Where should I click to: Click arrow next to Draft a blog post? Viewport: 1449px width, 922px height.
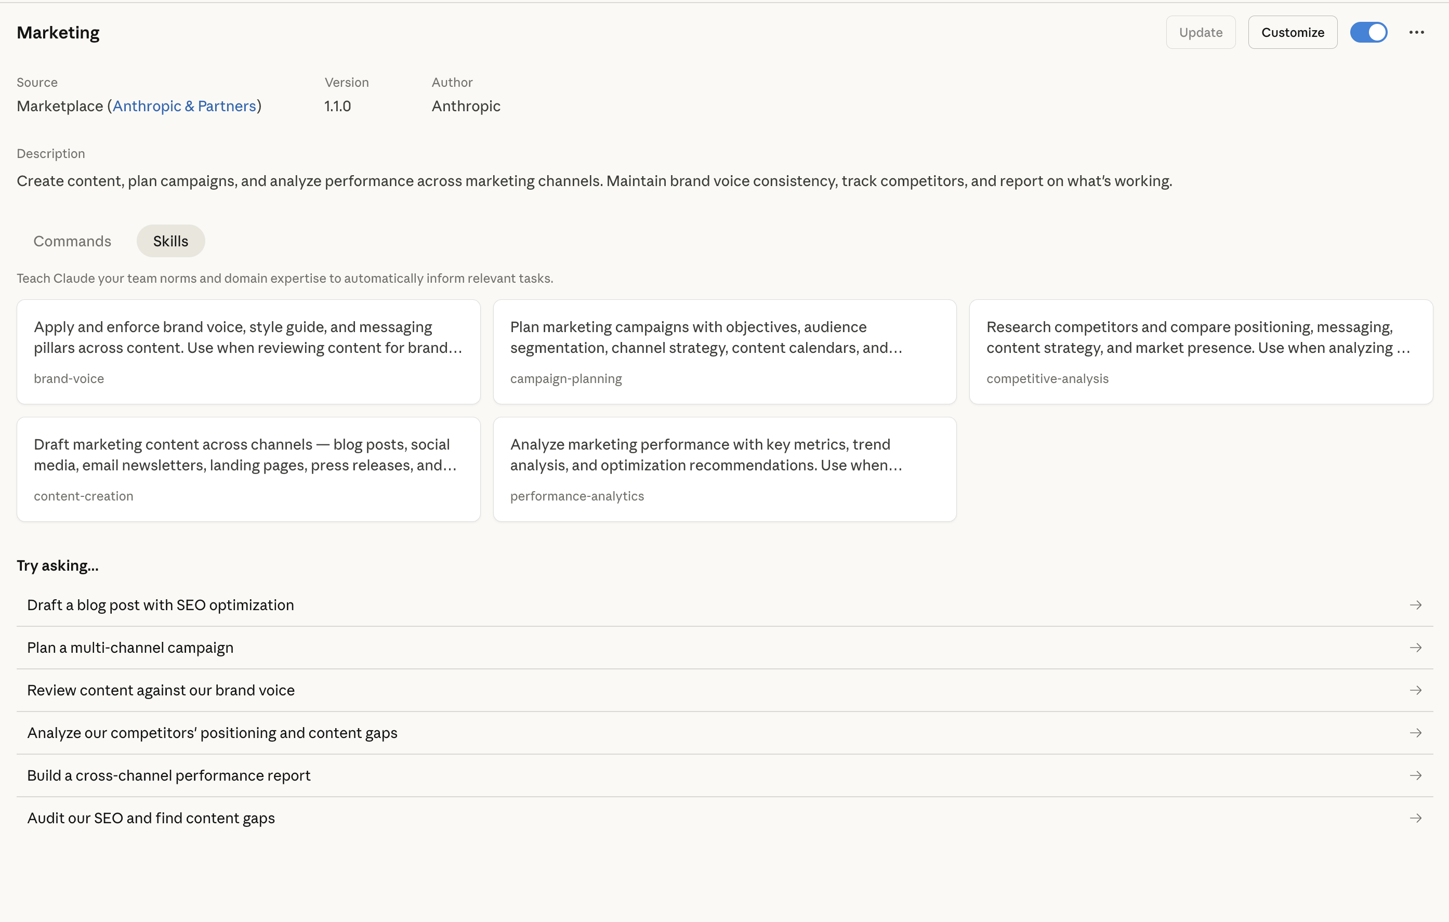1415,605
